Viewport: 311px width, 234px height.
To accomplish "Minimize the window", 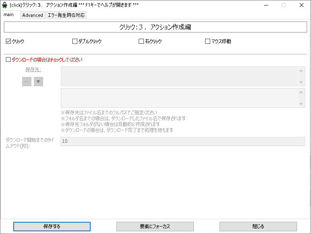I will click(x=266, y=5).
